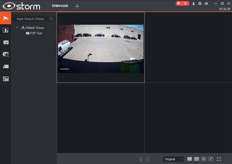Enter full screen view mode

(x=219, y=159)
